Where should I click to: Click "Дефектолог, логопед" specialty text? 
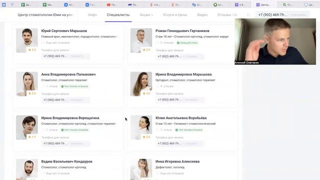coord(170,167)
